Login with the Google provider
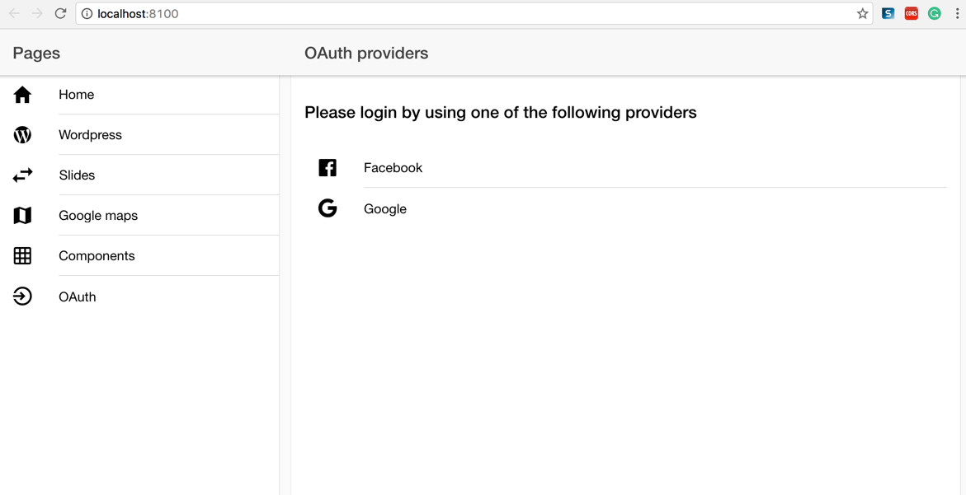 [625, 209]
